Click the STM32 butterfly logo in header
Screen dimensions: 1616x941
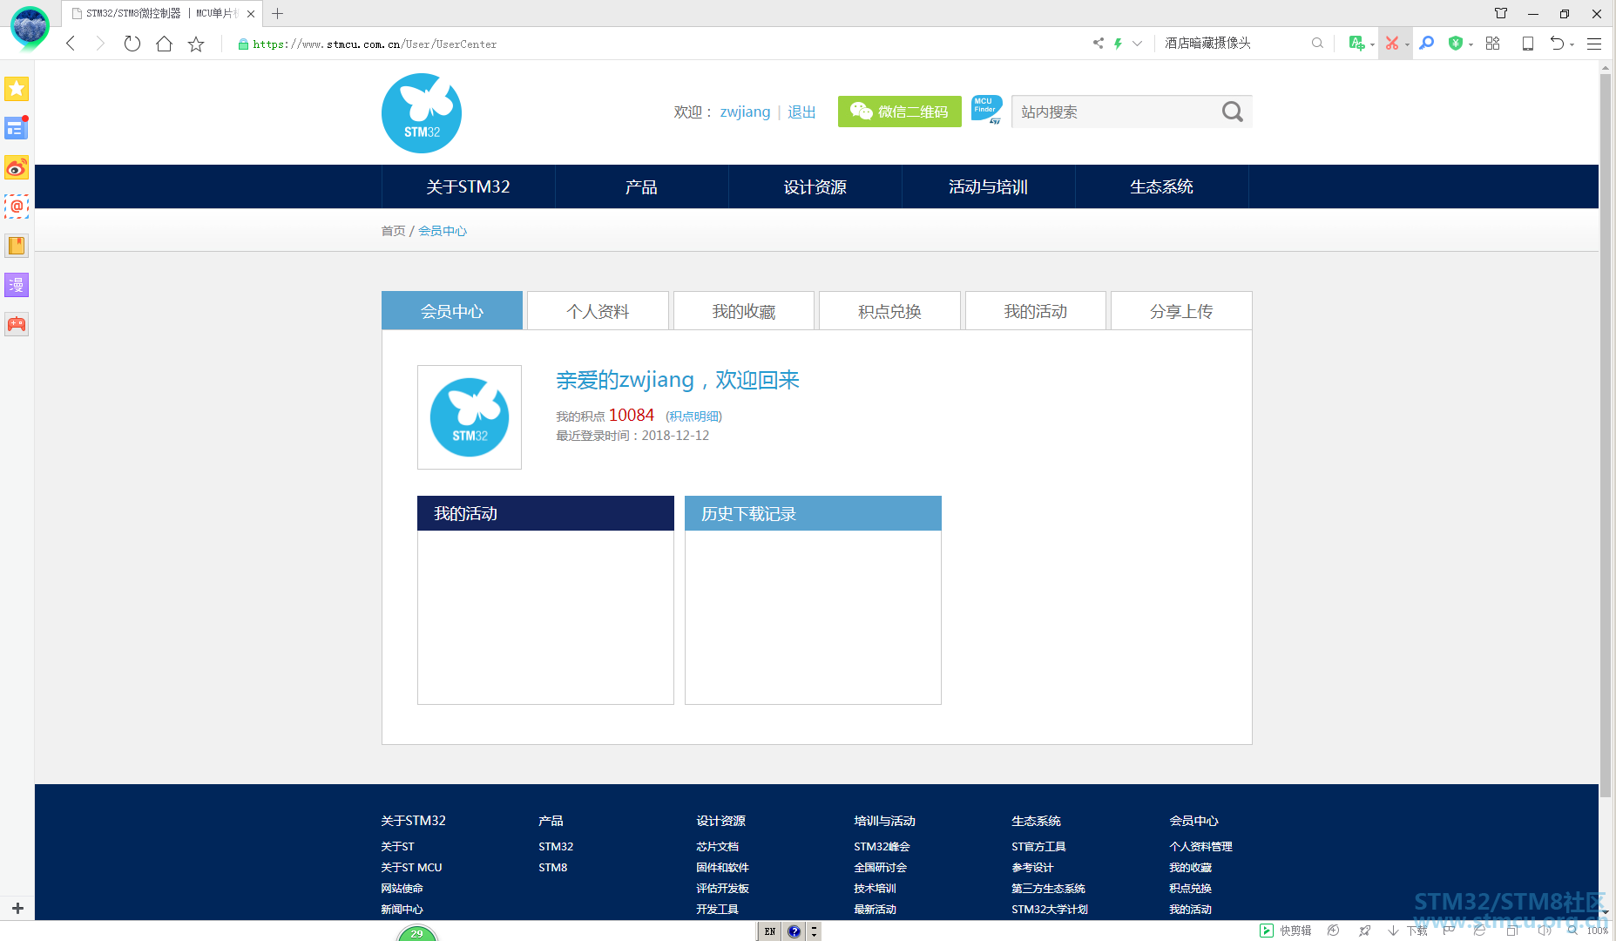click(x=422, y=113)
